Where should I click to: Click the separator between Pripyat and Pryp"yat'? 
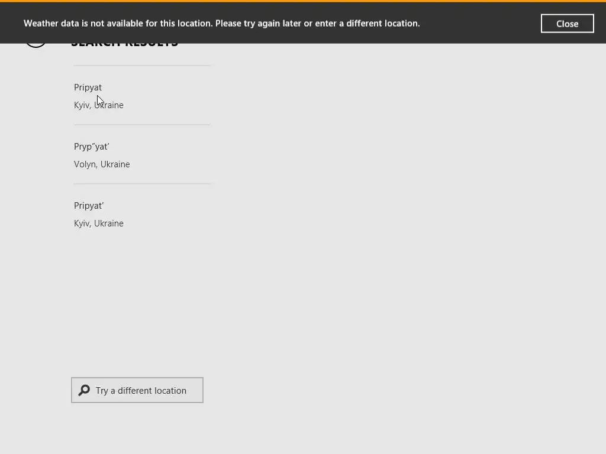(x=142, y=125)
